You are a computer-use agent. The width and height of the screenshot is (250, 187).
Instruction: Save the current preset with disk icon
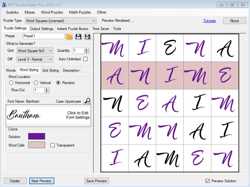click(78, 36)
